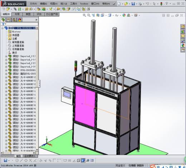Select the 前视基准面 plane item
186x168 pixels.
click(x=18, y=42)
